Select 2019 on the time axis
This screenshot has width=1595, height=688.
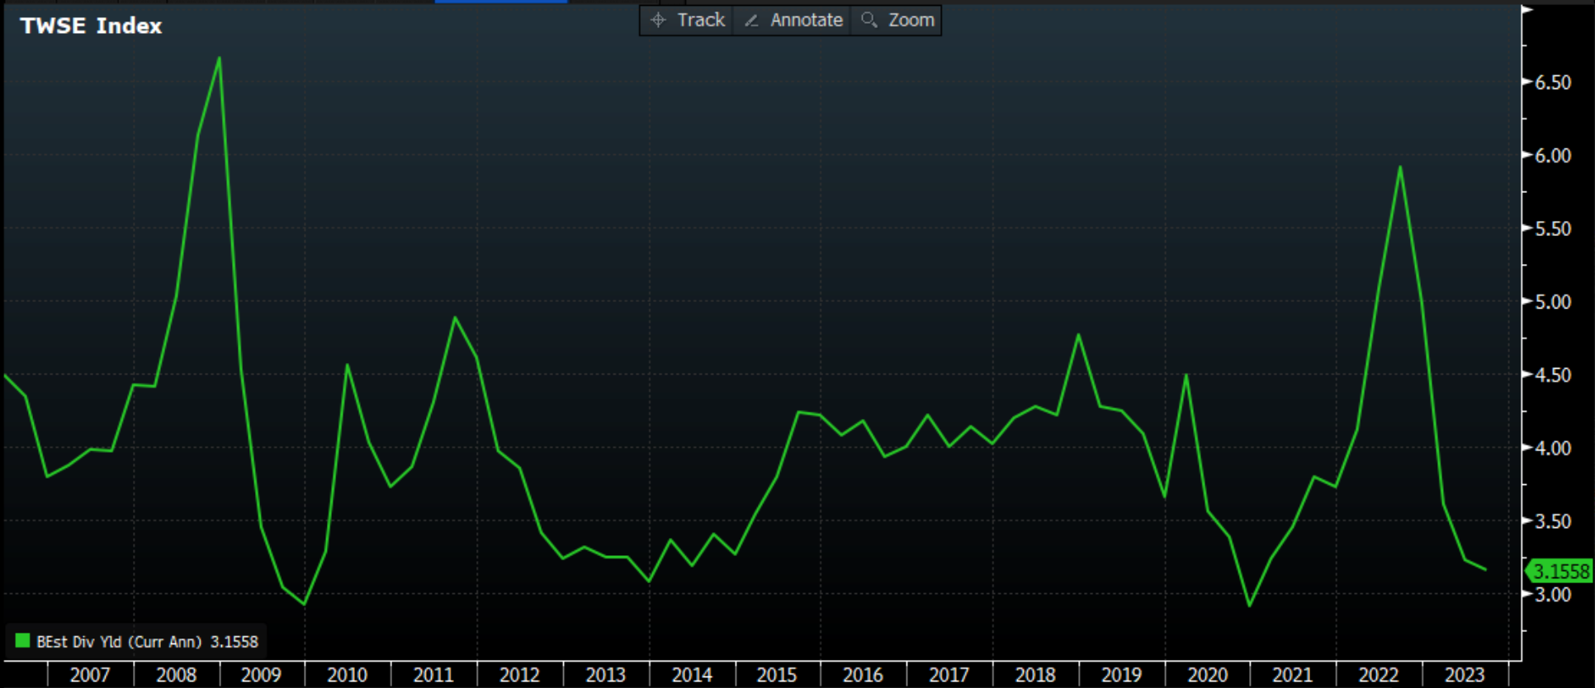point(1121,675)
